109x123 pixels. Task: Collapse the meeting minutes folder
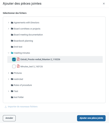(9, 53)
